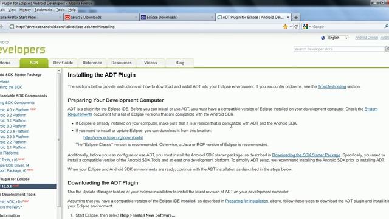Open the Android 4.0.x Platform sidebar link

[15, 110]
